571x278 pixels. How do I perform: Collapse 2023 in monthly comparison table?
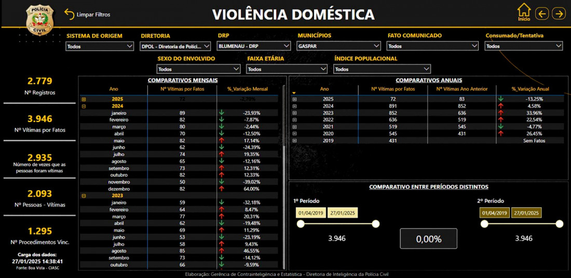pyautogui.click(x=84, y=196)
